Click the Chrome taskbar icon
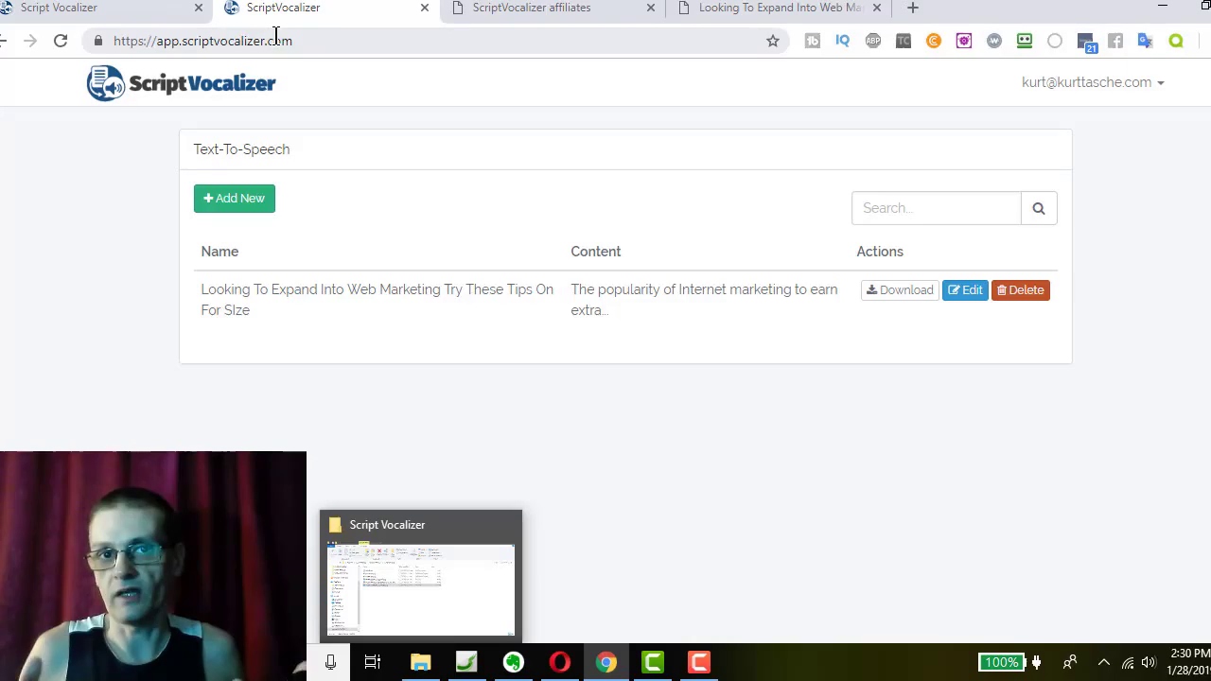The height and width of the screenshot is (681, 1211). (606, 662)
